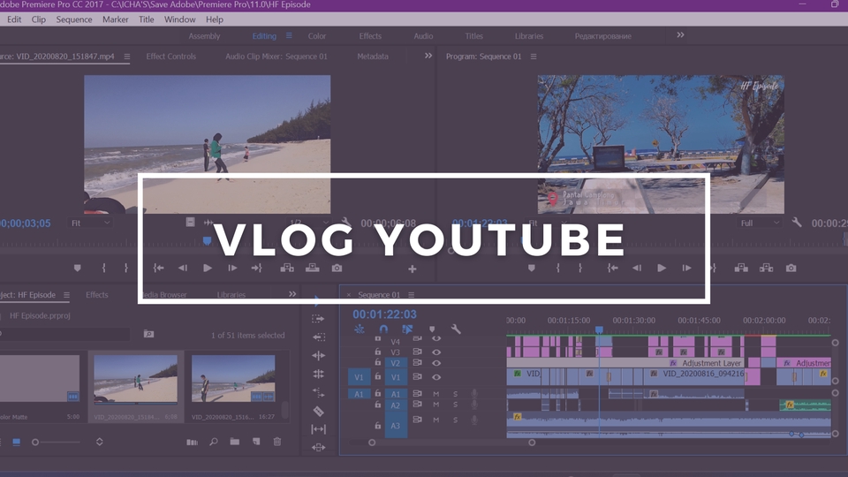Open the Metadata tab

(373, 57)
